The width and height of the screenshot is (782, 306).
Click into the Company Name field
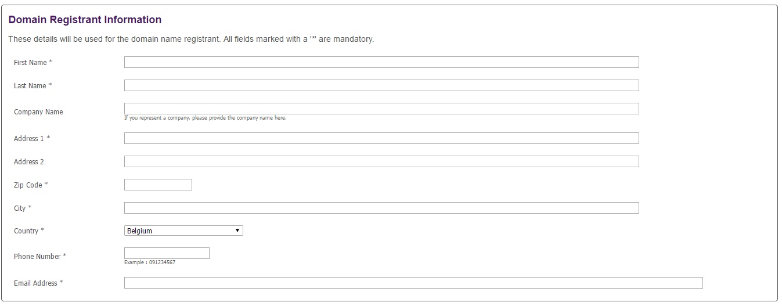click(x=381, y=109)
